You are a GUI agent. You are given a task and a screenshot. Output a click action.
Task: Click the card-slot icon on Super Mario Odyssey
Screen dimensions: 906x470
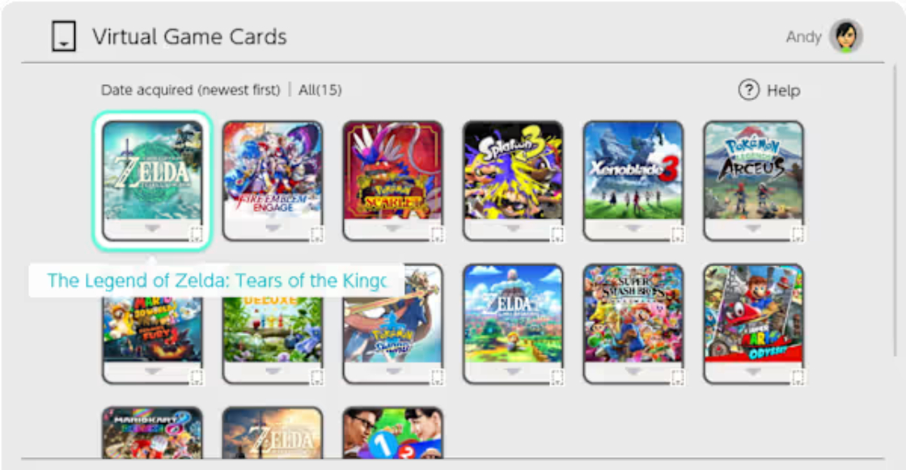pos(798,378)
